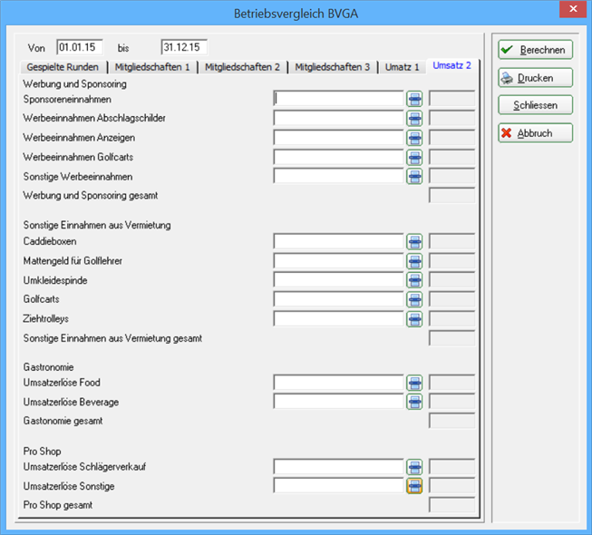Click the Caddieboxen input field
Image resolution: width=592 pixels, height=535 pixels.
[x=339, y=241]
